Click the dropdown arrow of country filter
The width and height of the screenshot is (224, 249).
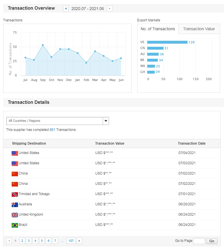tap(106, 121)
